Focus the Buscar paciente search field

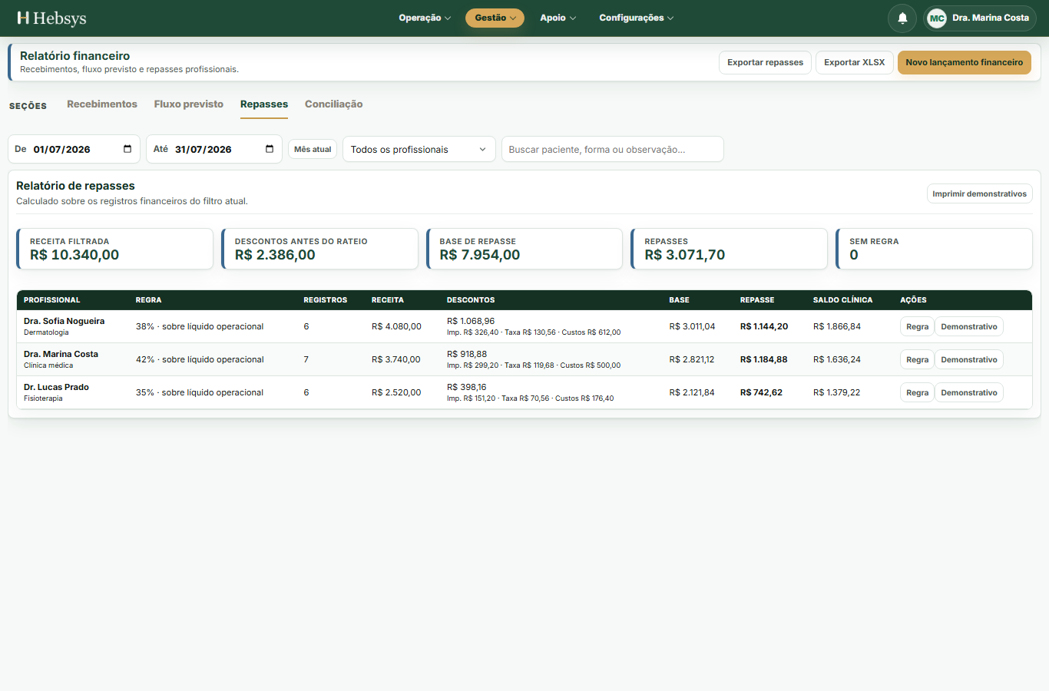point(613,149)
